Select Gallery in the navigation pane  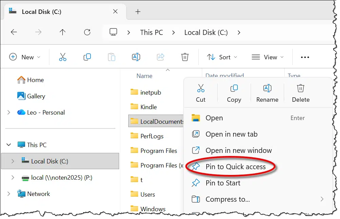(36, 96)
